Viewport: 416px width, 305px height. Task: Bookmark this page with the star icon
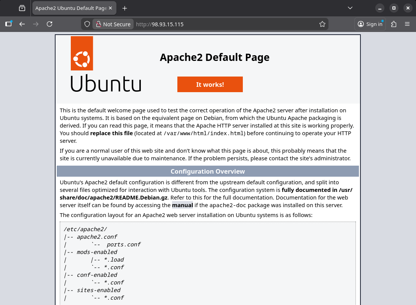(322, 24)
